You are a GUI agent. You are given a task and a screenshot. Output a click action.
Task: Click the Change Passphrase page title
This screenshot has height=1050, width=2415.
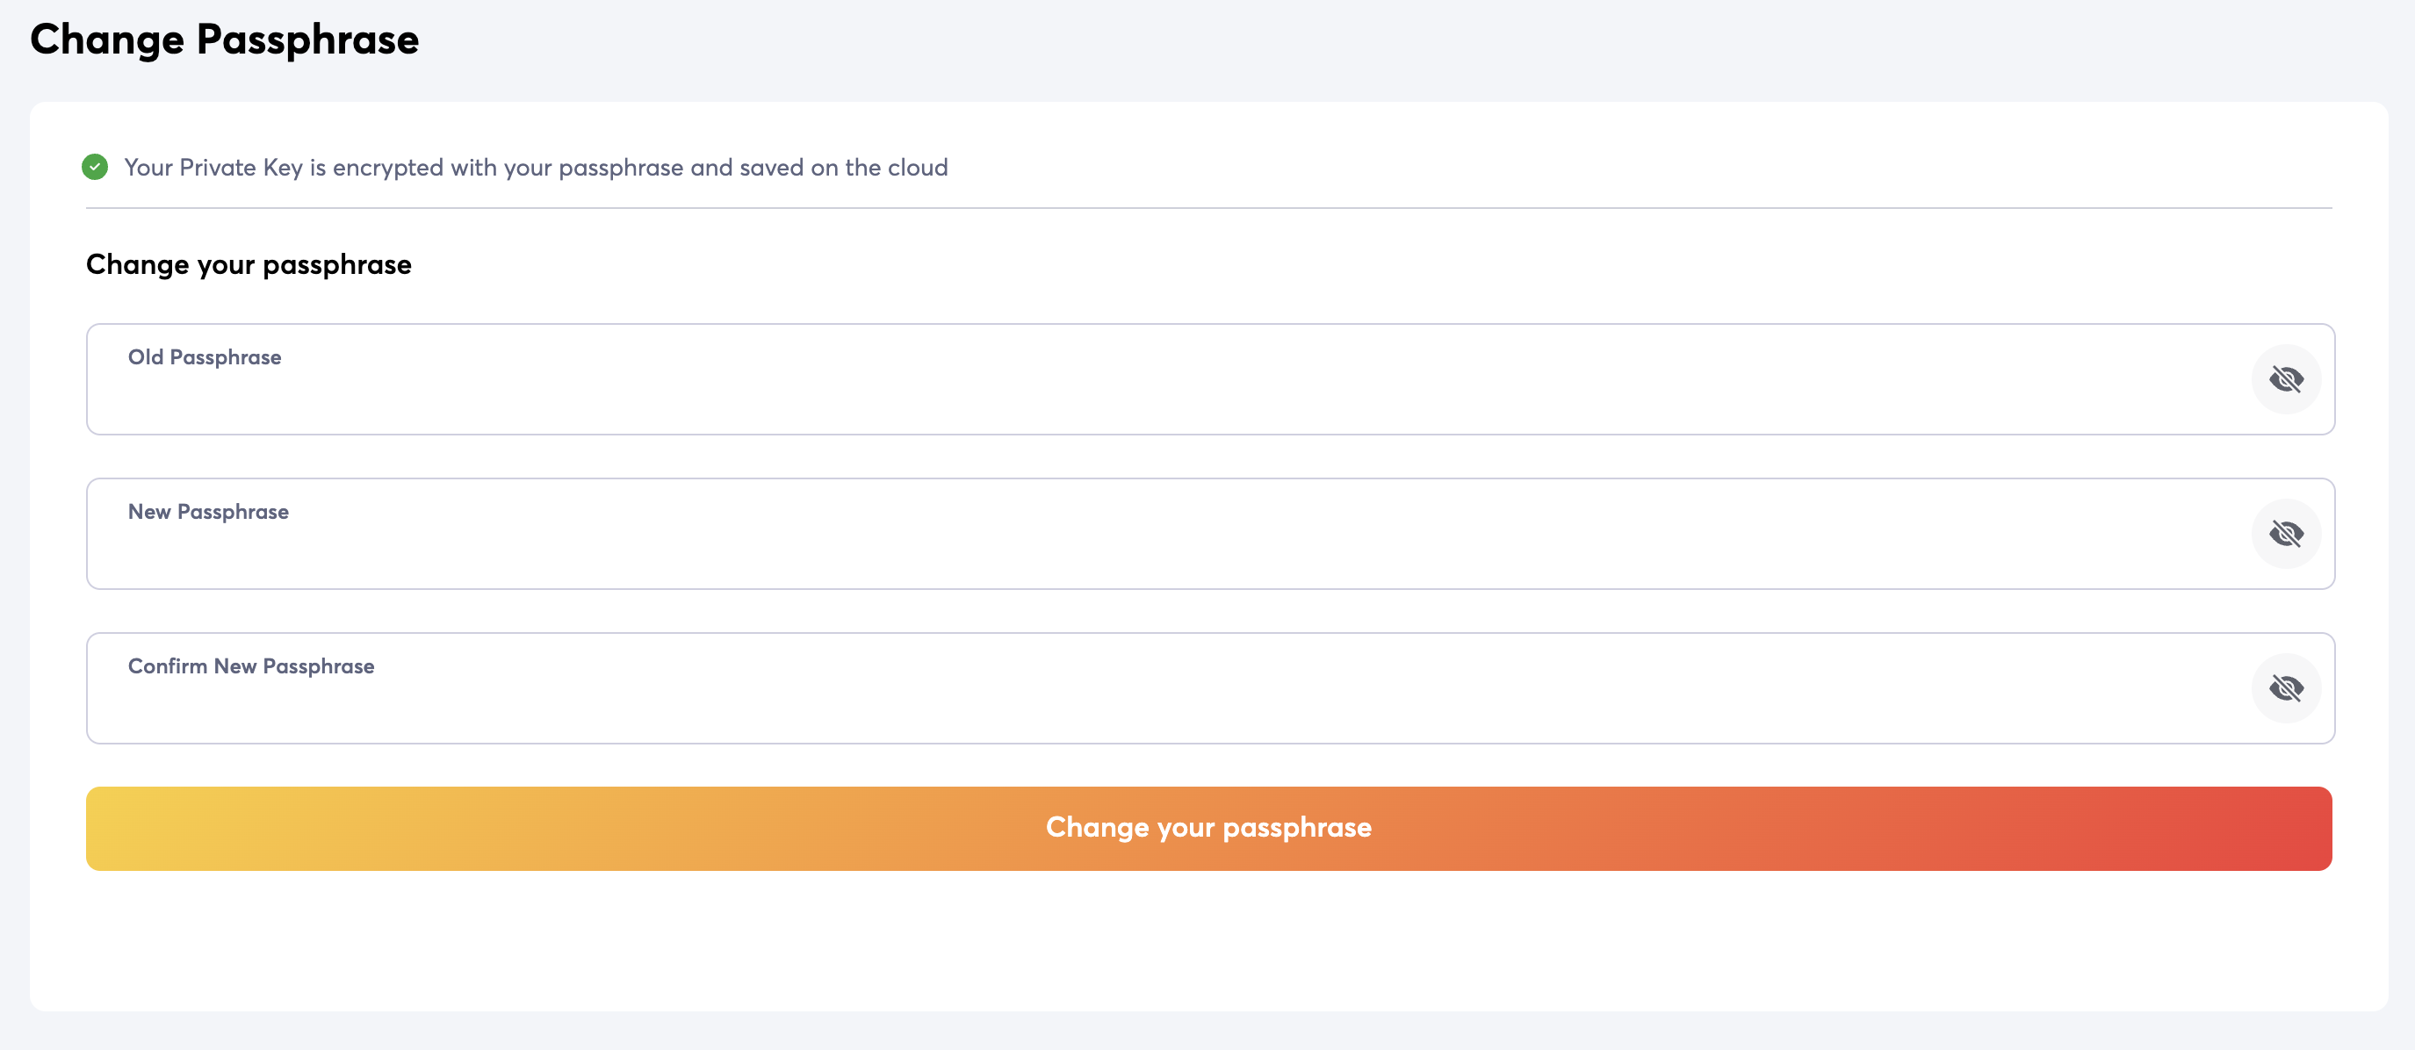coord(224,40)
